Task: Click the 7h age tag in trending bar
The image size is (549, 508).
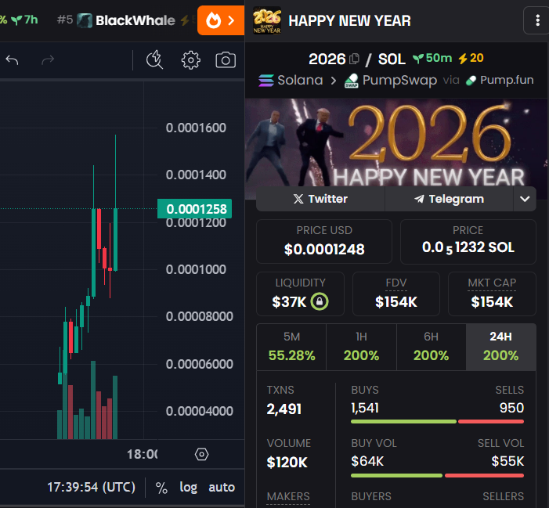Action: coord(24,20)
